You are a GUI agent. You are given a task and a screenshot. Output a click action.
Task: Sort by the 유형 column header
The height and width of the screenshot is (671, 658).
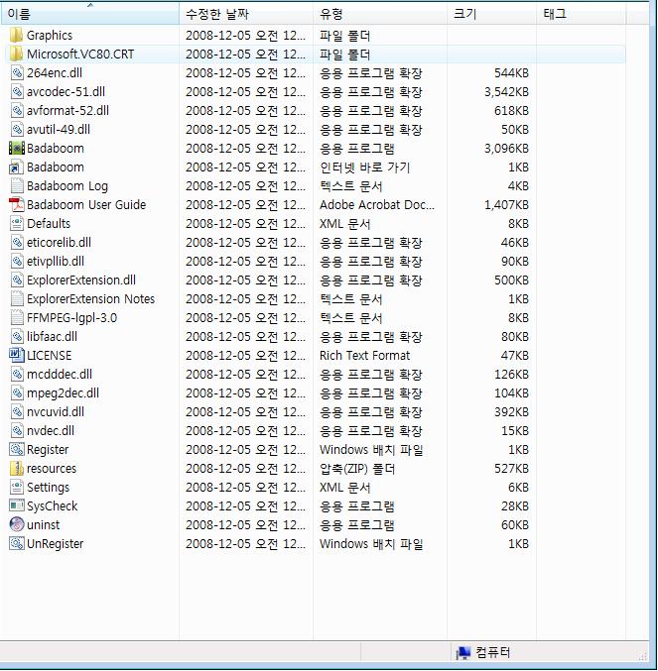(379, 14)
